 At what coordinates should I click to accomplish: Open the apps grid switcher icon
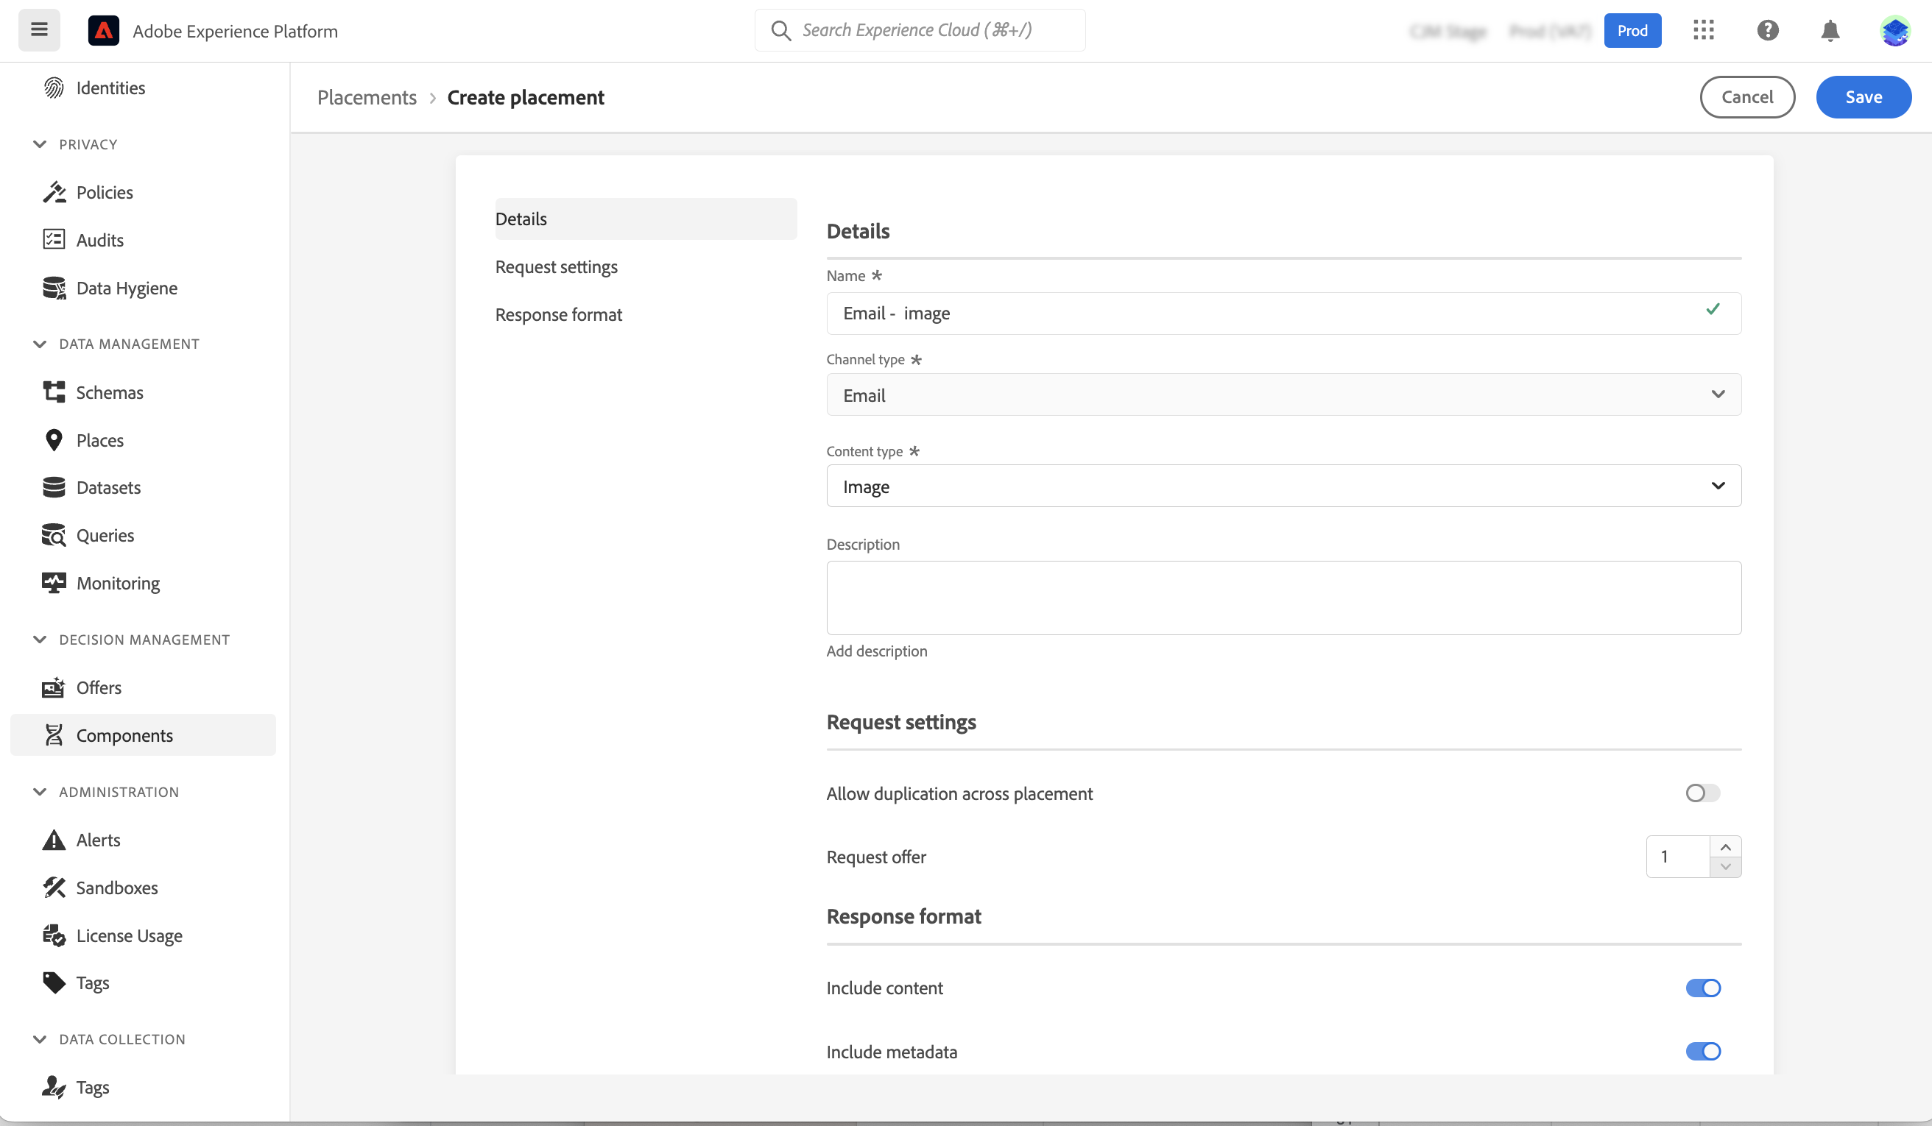coord(1703,30)
